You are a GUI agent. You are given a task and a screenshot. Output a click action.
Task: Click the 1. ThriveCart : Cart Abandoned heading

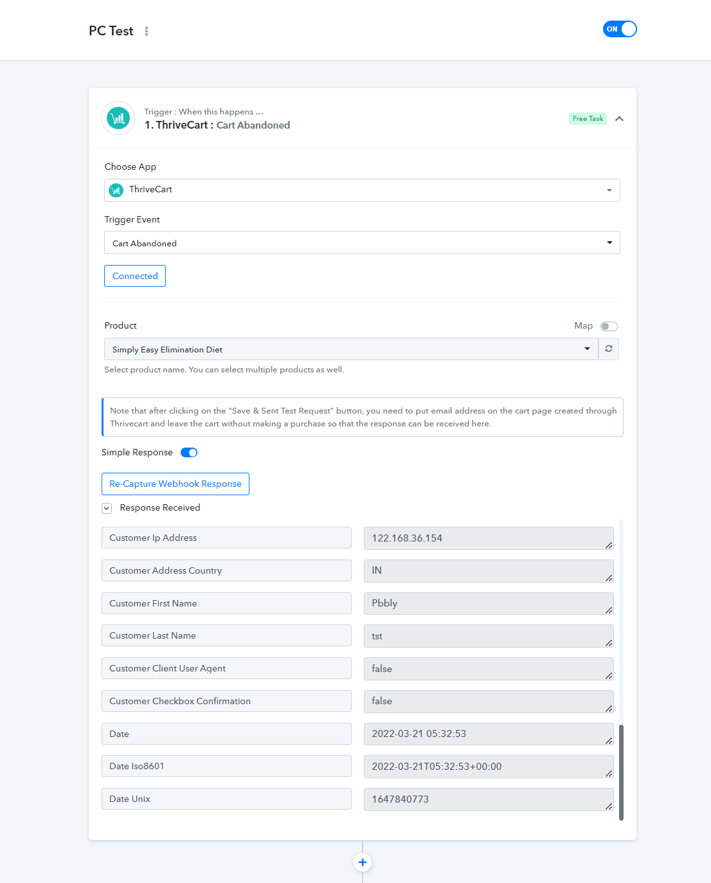point(217,125)
